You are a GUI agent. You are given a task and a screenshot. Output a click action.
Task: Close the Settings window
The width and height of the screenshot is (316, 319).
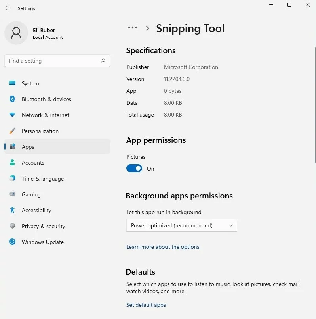pyautogui.click(x=308, y=4)
